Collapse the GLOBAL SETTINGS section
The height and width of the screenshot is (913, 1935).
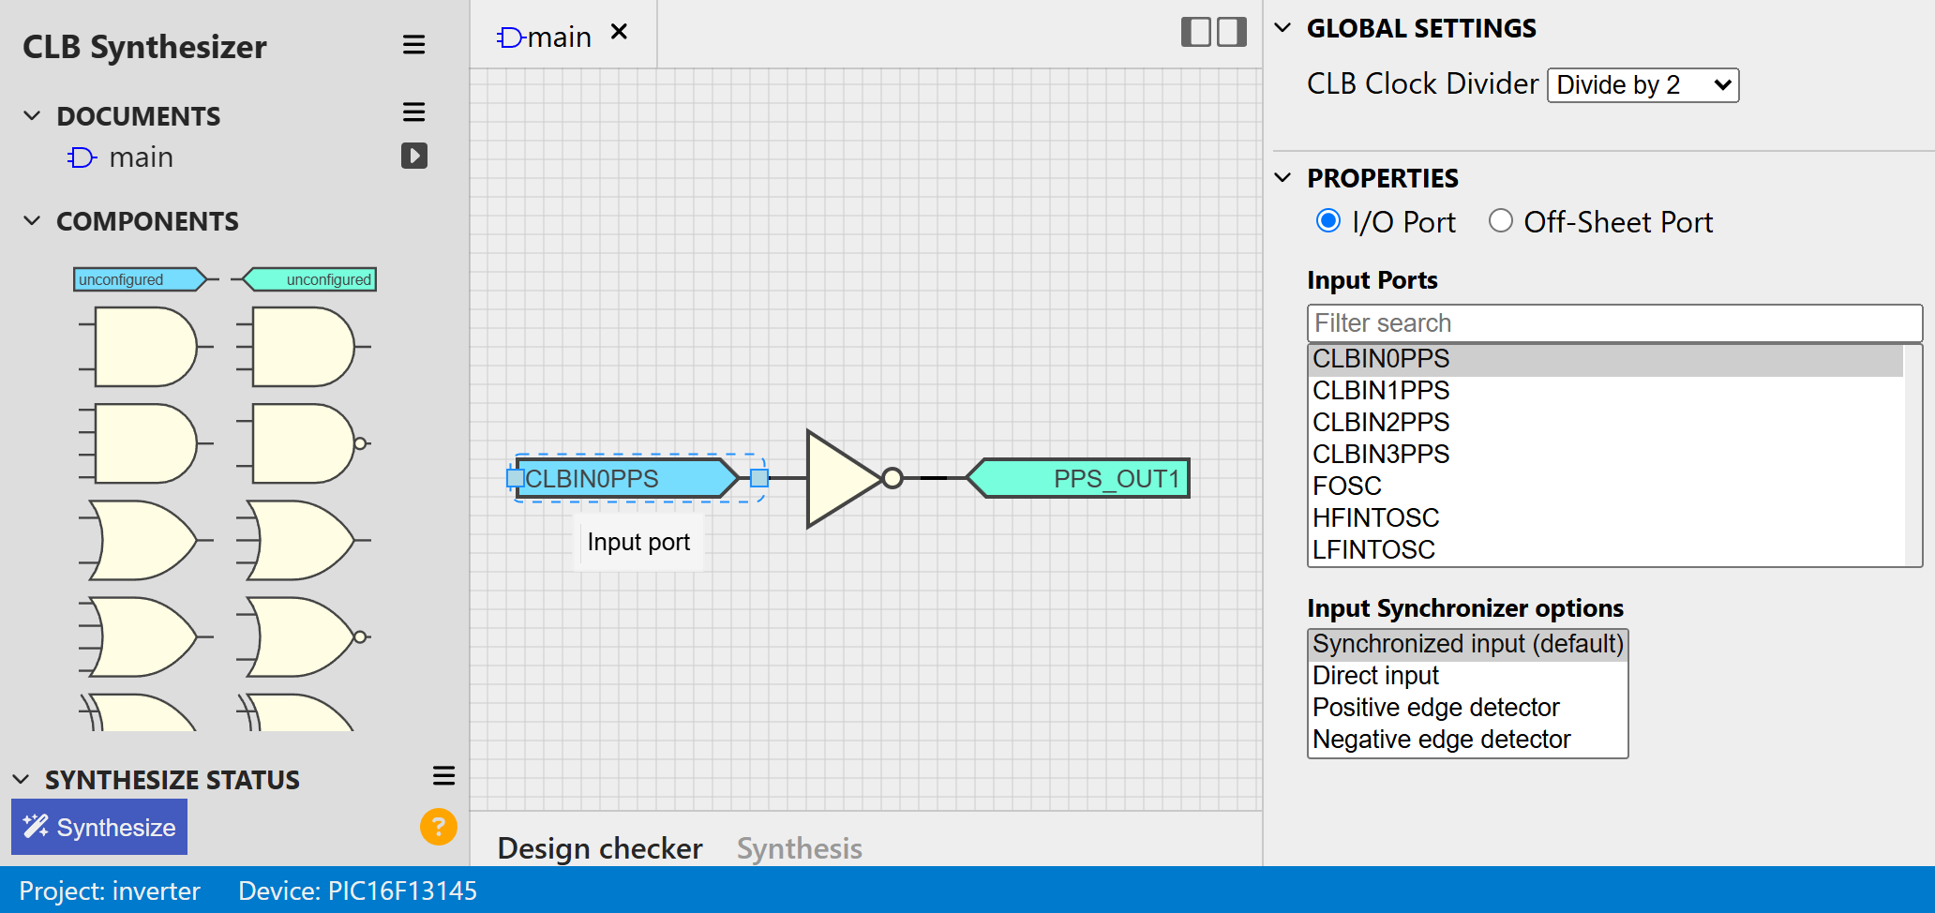1282,27
